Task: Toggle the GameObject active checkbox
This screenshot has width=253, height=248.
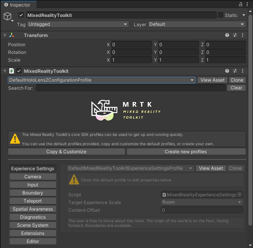Action: pyautogui.click(x=21, y=15)
